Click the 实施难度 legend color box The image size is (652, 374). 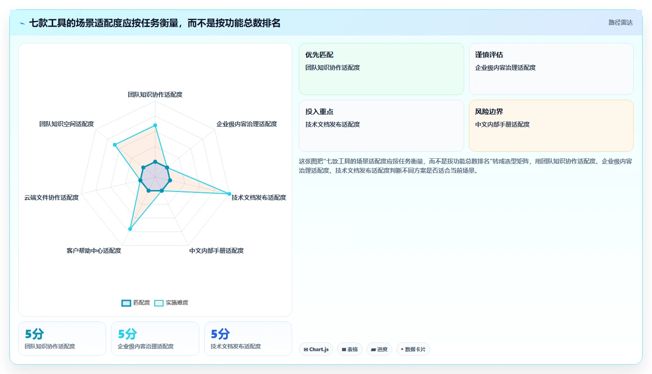tap(159, 303)
